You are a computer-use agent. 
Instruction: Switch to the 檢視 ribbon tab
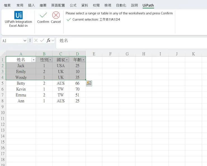coord(108,5)
